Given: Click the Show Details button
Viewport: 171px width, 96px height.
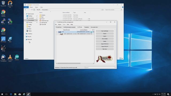Looking at the screenshot, I should pos(105,39).
